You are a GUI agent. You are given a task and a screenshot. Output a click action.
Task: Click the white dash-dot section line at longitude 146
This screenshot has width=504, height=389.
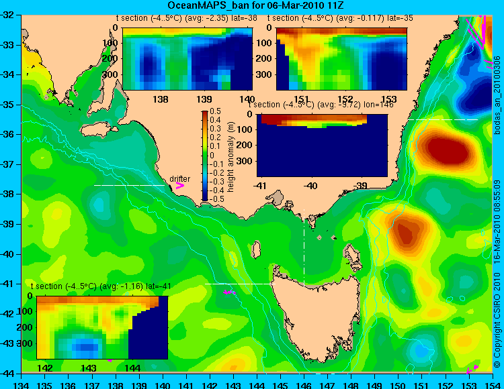[304, 248]
